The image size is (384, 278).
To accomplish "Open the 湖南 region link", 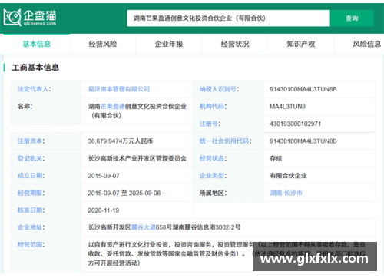I will (276, 193).
